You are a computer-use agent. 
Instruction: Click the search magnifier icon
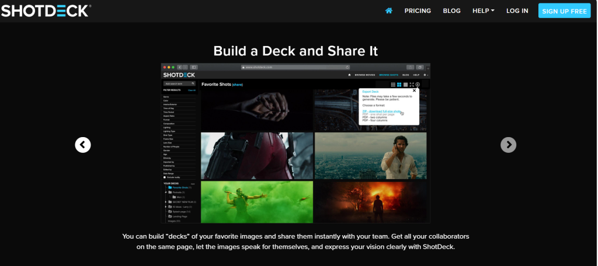(193, 83)
